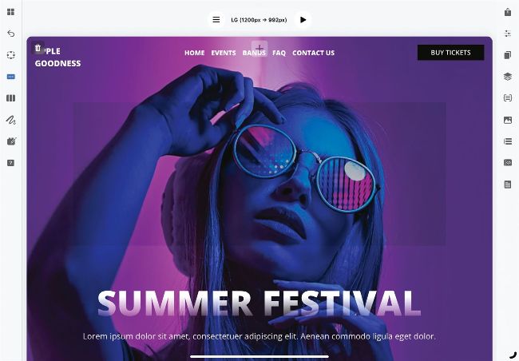This screenshot has width=519, height=361.
Task: Click the EVENTS navigation link
Action: 224,53
